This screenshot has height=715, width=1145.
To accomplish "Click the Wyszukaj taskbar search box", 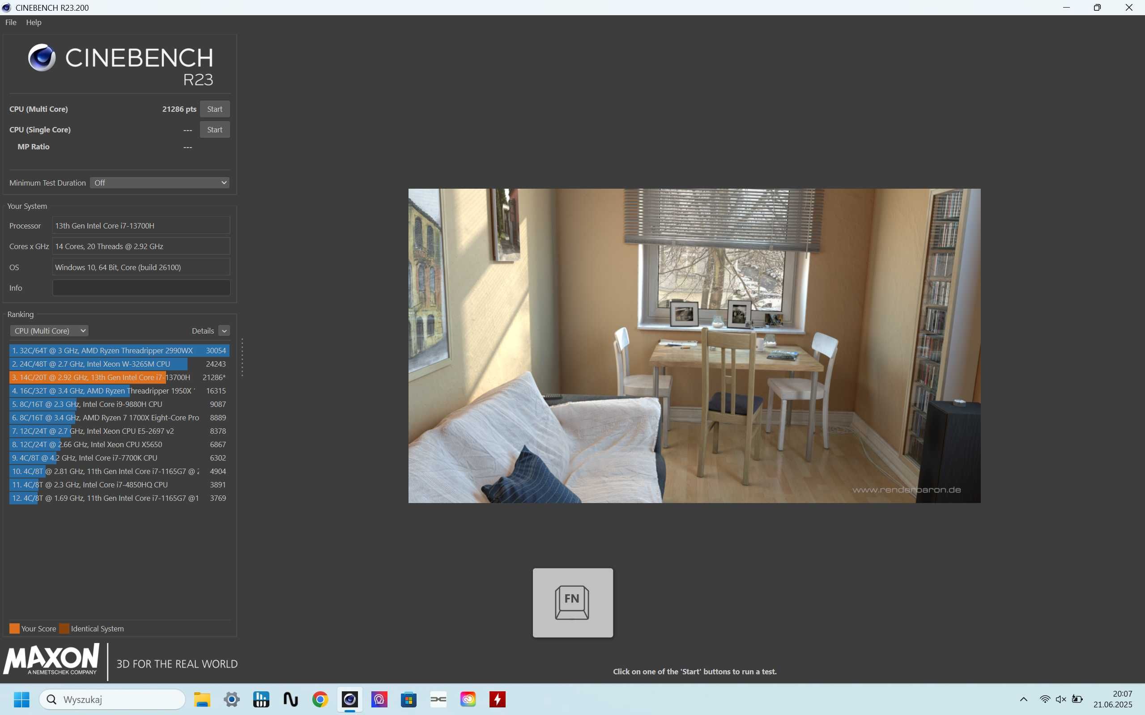I will coord(112,699).
